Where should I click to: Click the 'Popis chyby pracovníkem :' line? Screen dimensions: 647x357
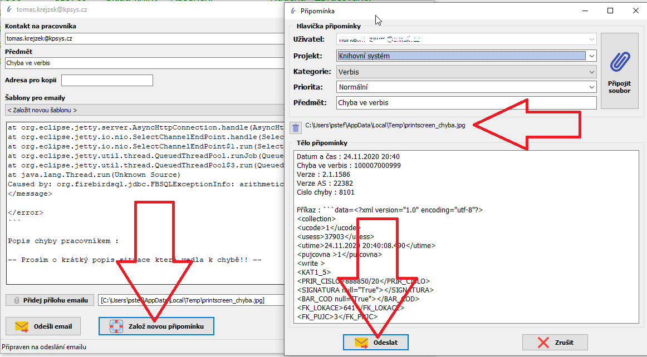[x=63, y=241]
